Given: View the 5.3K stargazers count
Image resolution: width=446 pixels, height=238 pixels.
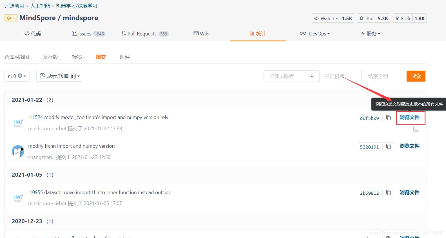Looking at the screenshot, I should pos(383,18).
